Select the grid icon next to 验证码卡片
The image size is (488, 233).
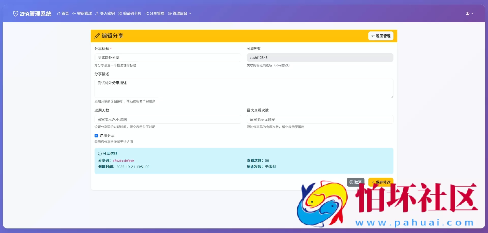click(120, 13)
